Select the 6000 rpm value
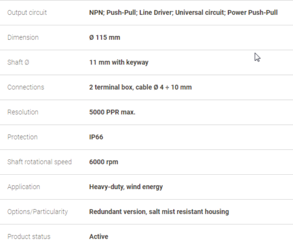Image resolution: width=293 pixels, height=248 pixels. click(x=103, y=162)
